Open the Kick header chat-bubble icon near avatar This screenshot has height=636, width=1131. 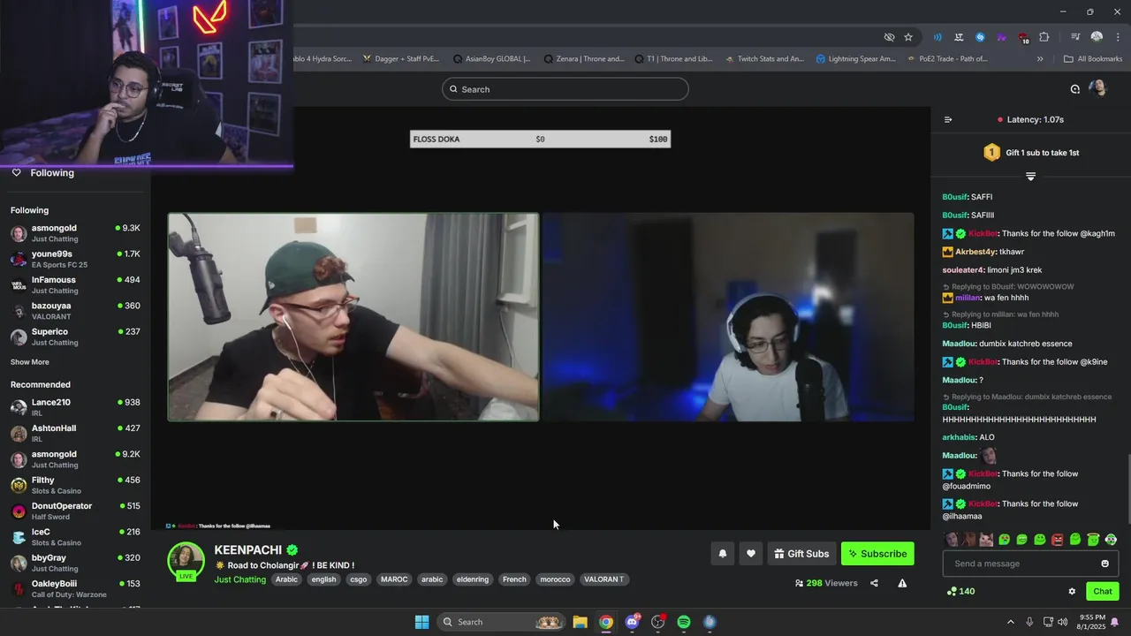coord(1074,89)
